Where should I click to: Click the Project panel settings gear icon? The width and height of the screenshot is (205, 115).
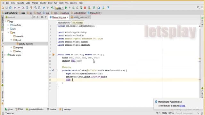tap(42, 17)
